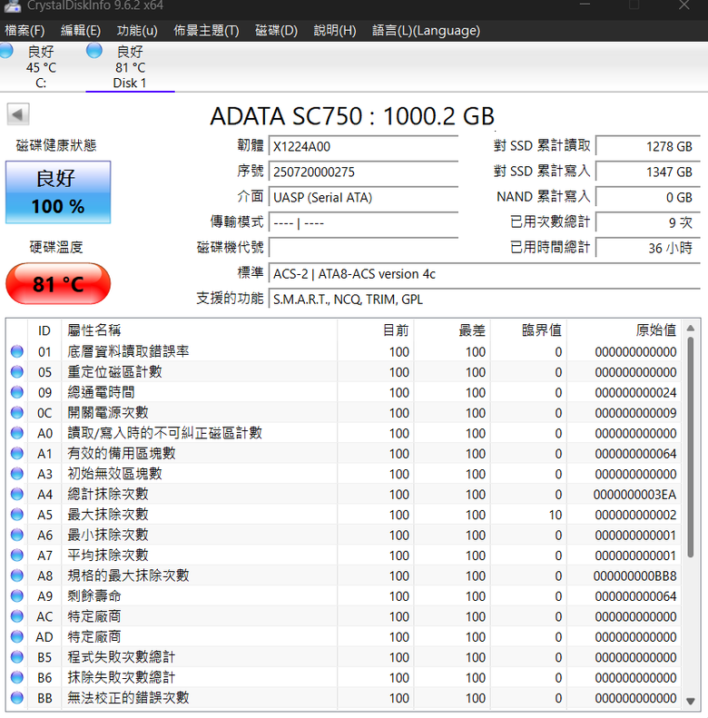The image size is (708, 718).
Task: Click status icon of row A3 初始無效區塊數
Action: [17, 474]
